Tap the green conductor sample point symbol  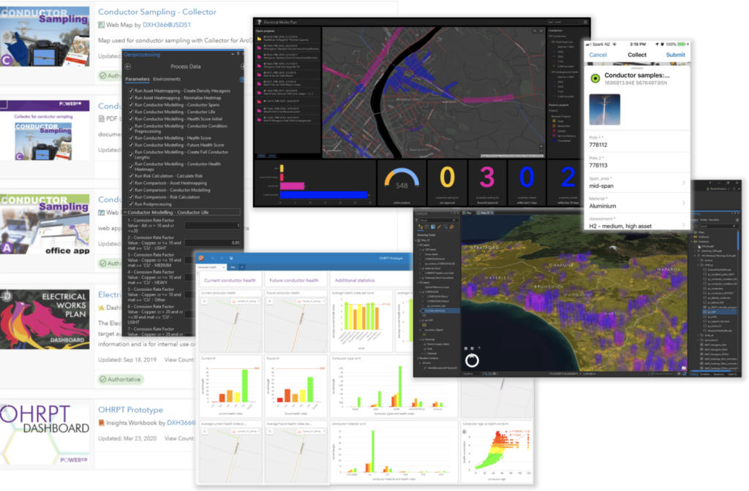click(595, 78)
